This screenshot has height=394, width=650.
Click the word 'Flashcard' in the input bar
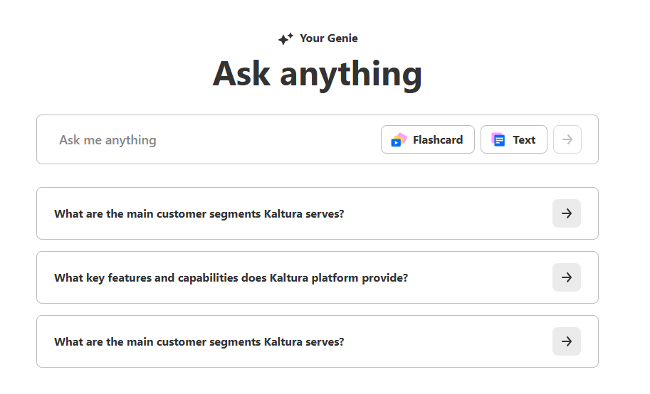coord(438,140)
